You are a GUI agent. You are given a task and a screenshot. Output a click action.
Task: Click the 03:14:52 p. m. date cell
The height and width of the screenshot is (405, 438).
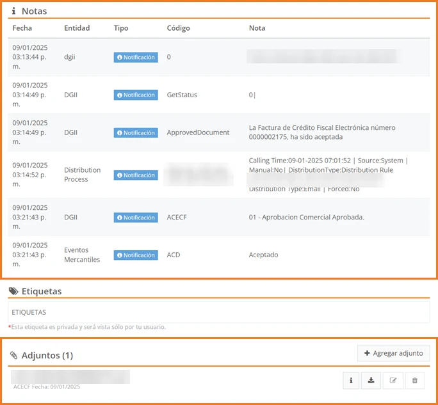coord(30,175)
